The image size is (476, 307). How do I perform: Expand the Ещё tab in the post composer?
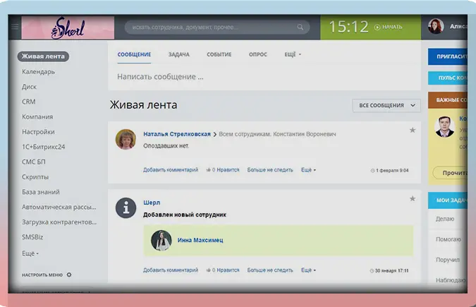point(293,54)
